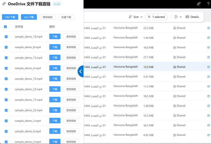Expand the view layout options dropdown
211x144 pixels.
coord(178,17)
